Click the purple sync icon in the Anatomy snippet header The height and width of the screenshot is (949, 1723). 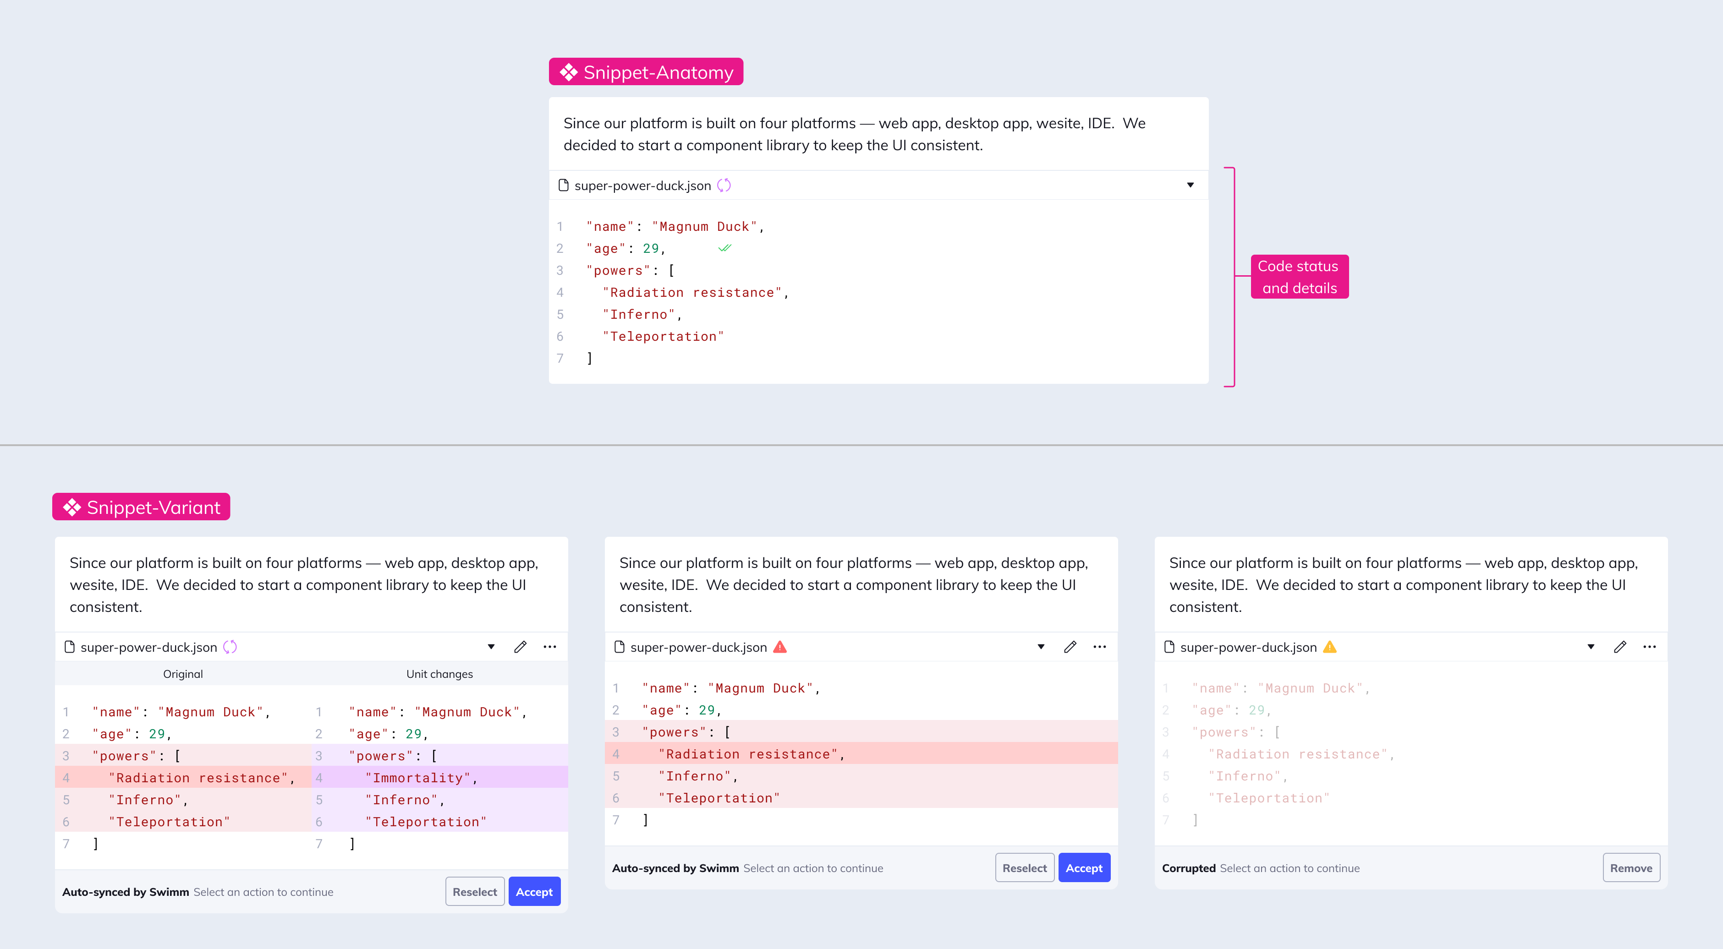coord(724,185)
